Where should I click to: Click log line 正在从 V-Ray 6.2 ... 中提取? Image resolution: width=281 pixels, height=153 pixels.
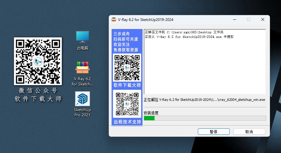click(x=189, y=37)
